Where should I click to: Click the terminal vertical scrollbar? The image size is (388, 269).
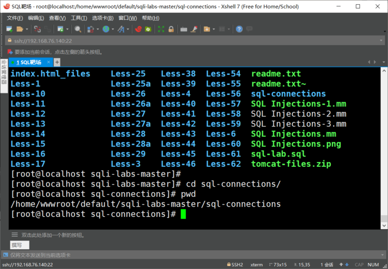tap(383, 145)
